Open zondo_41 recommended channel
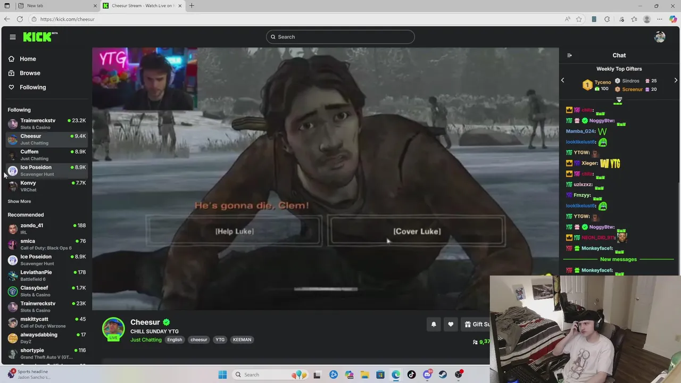This screenshot has width=681, height=383. 47,229
